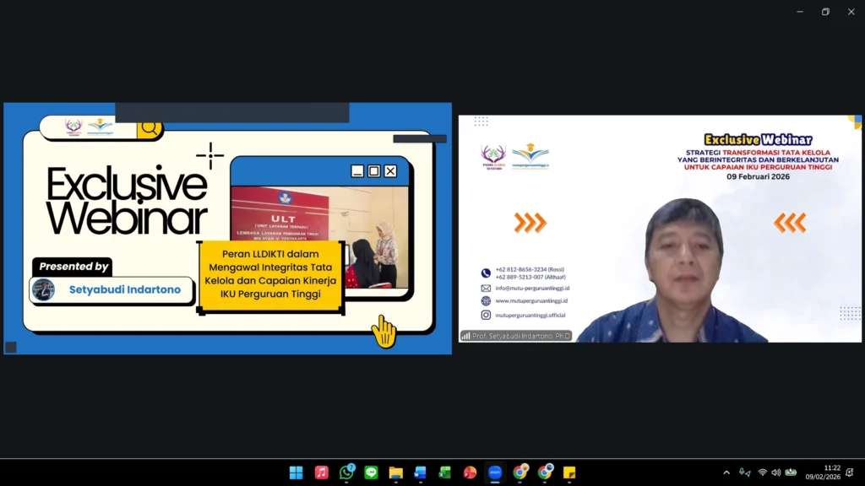This screenshot has height=486, width=865.
Task: Check the battery status icon
Action: (791, 472)
